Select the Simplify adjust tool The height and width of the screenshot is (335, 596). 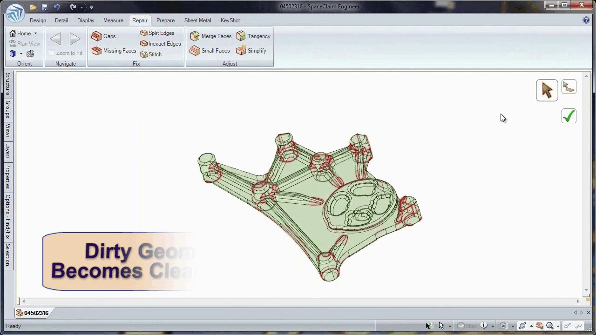click(251, 51)
